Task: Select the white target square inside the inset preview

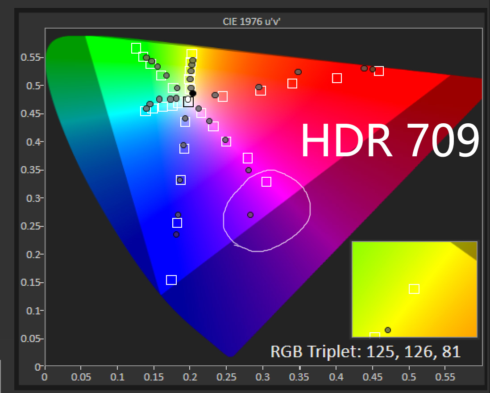Action: 414,289
